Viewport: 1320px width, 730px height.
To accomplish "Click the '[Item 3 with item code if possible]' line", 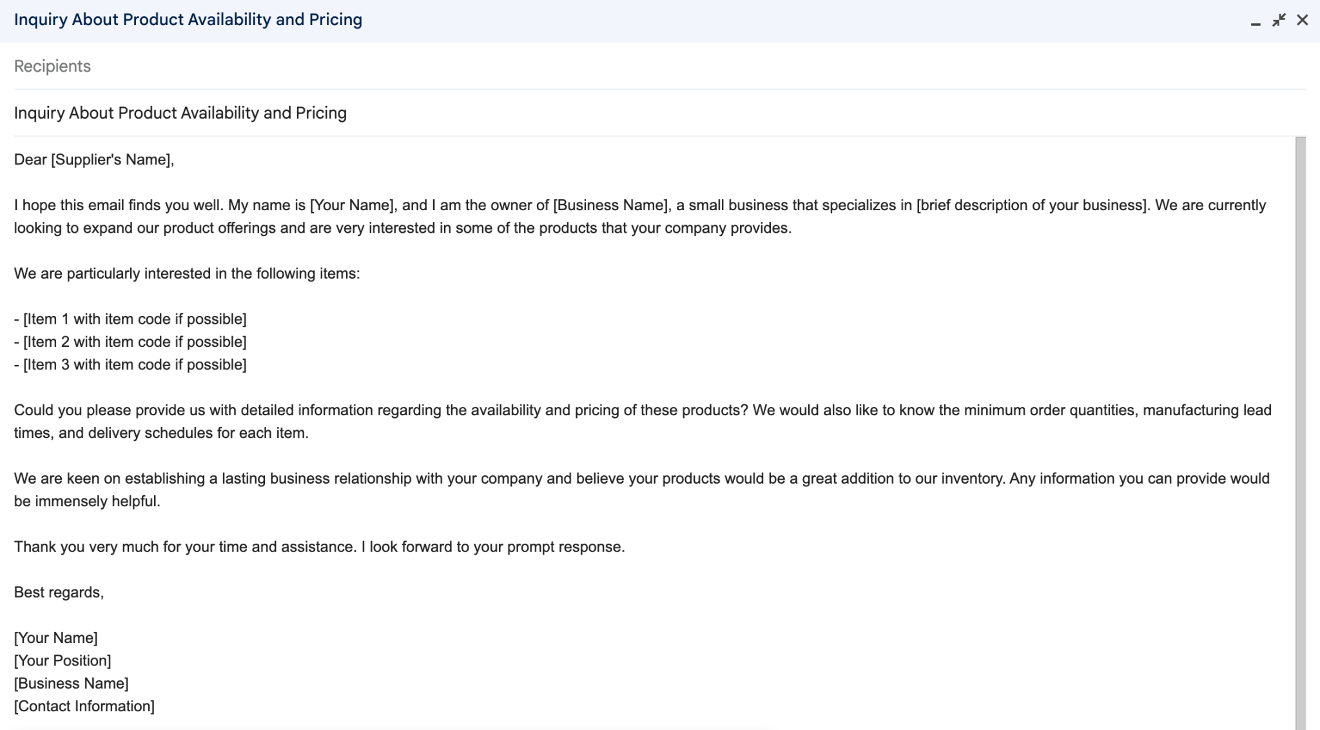I will tap(130, 364).
